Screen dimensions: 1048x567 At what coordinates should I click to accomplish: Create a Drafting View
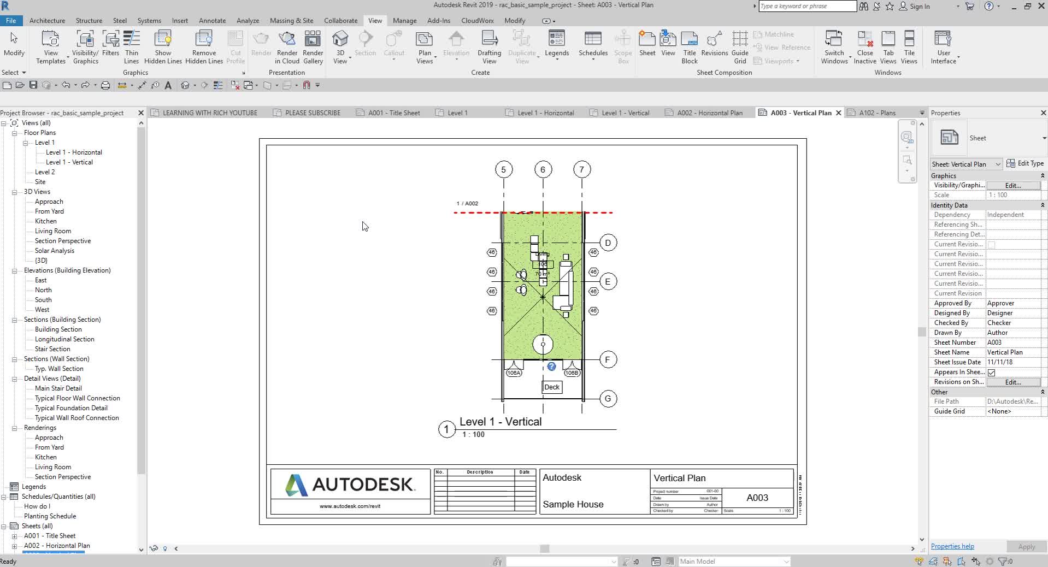488,46
